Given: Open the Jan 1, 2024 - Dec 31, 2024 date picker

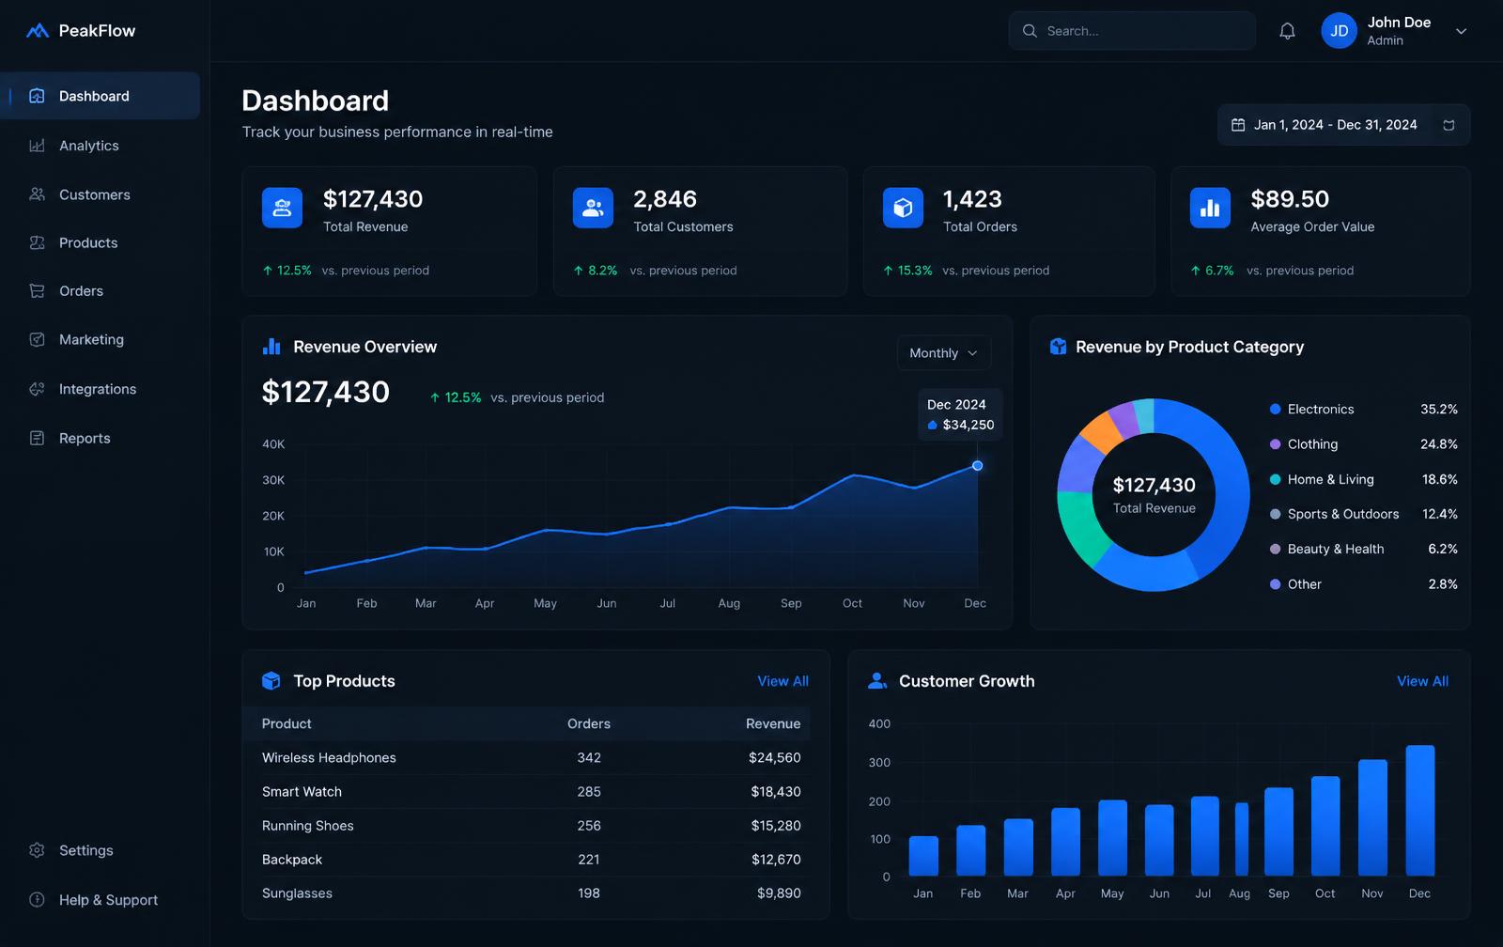Looking at the screenshot, I should point(1343,125).
